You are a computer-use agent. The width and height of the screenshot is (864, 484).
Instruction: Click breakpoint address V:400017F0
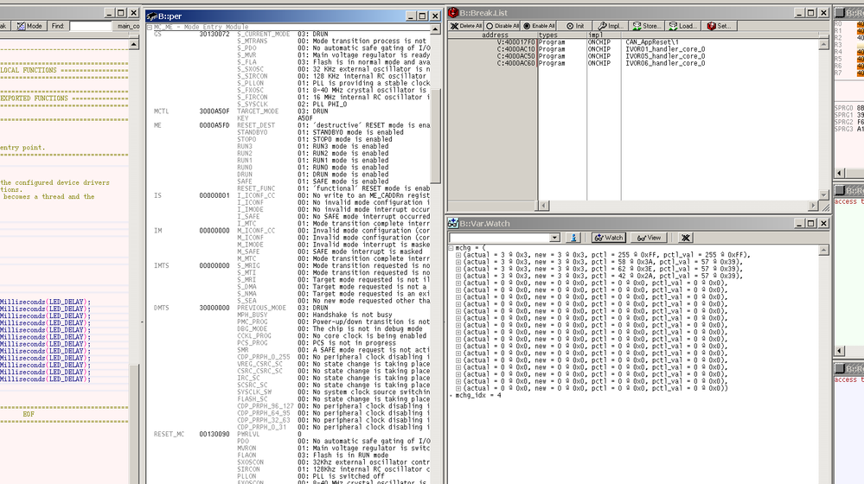[515, 41]
